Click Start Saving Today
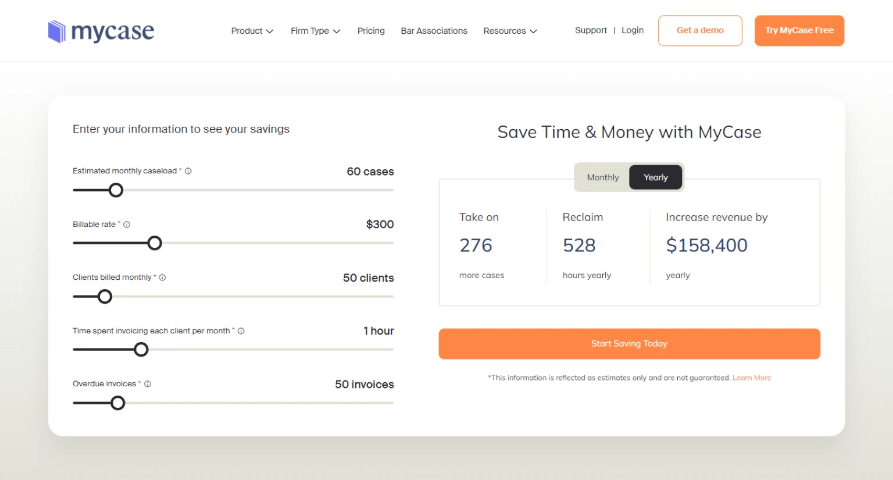This screenshot has height=480, width=893. [629, 343]
